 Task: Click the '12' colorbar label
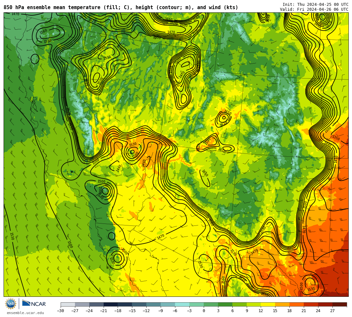[x=261, y=311]
